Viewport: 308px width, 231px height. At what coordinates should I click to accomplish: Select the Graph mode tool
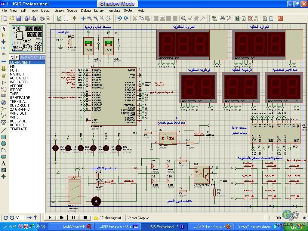coord(4,89)
